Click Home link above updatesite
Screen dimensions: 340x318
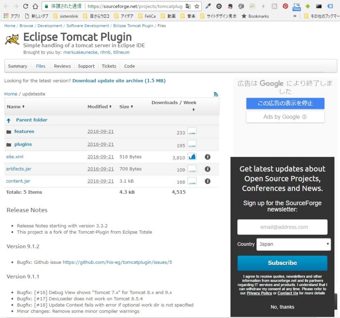point(11,94)
